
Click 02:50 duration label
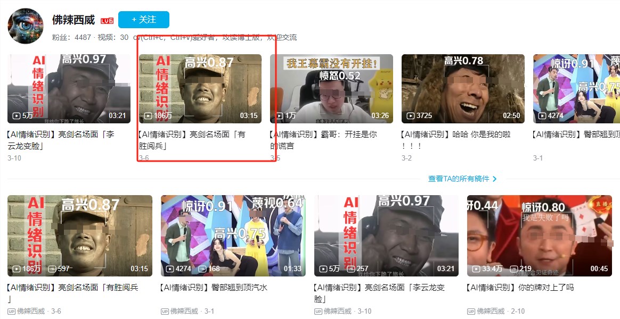[512, 116]
